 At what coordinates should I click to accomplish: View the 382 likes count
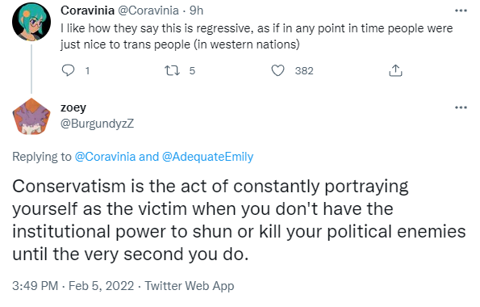(304, 71)
